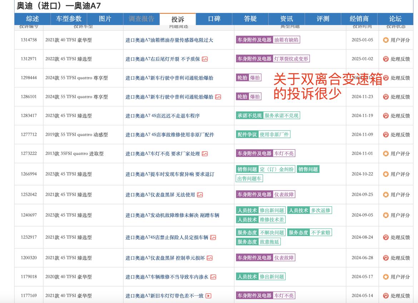Click the 油箱有缺陷 tag
This screenshot has height=303, width=418.
click(286, 40)
